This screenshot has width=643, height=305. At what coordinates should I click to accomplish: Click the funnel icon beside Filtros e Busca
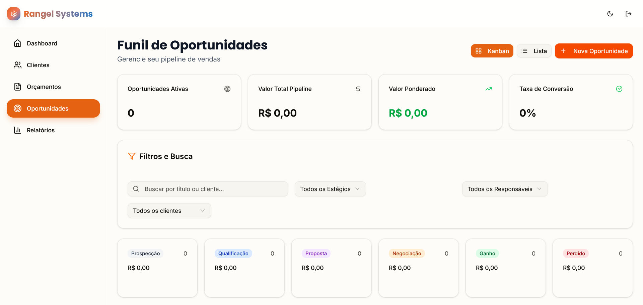[132, 156]
